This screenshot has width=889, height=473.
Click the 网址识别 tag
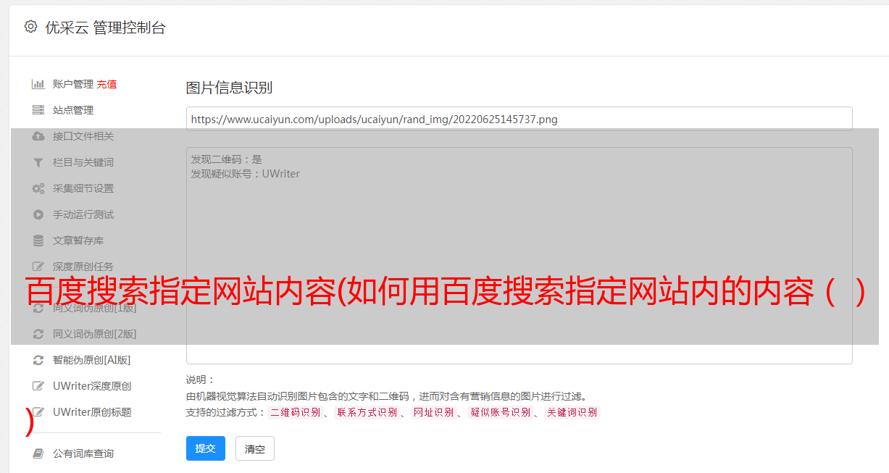click(x=433, y=412)
